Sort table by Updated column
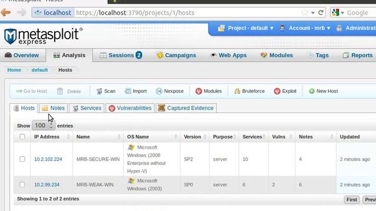Image resolution: width=376 pixels, height=211 pixels. [x=356, y=137]
